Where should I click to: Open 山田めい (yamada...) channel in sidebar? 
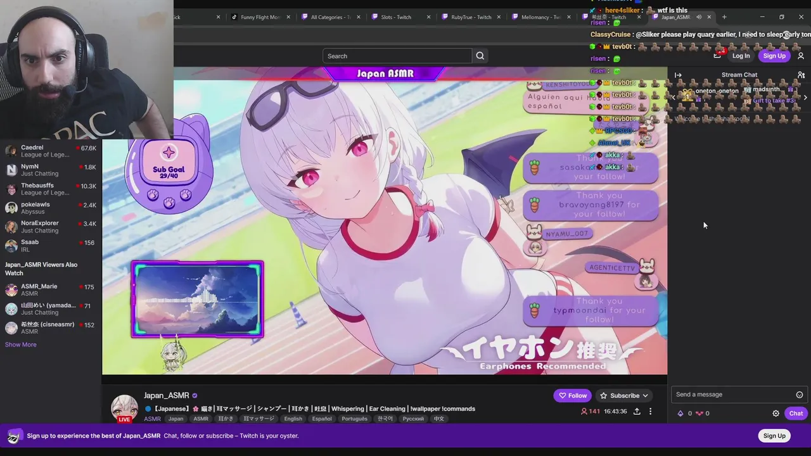click(x=51, y=309)
